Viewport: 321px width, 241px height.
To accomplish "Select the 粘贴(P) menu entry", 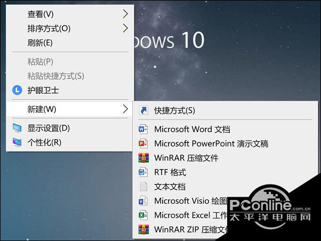I will 70,62.
